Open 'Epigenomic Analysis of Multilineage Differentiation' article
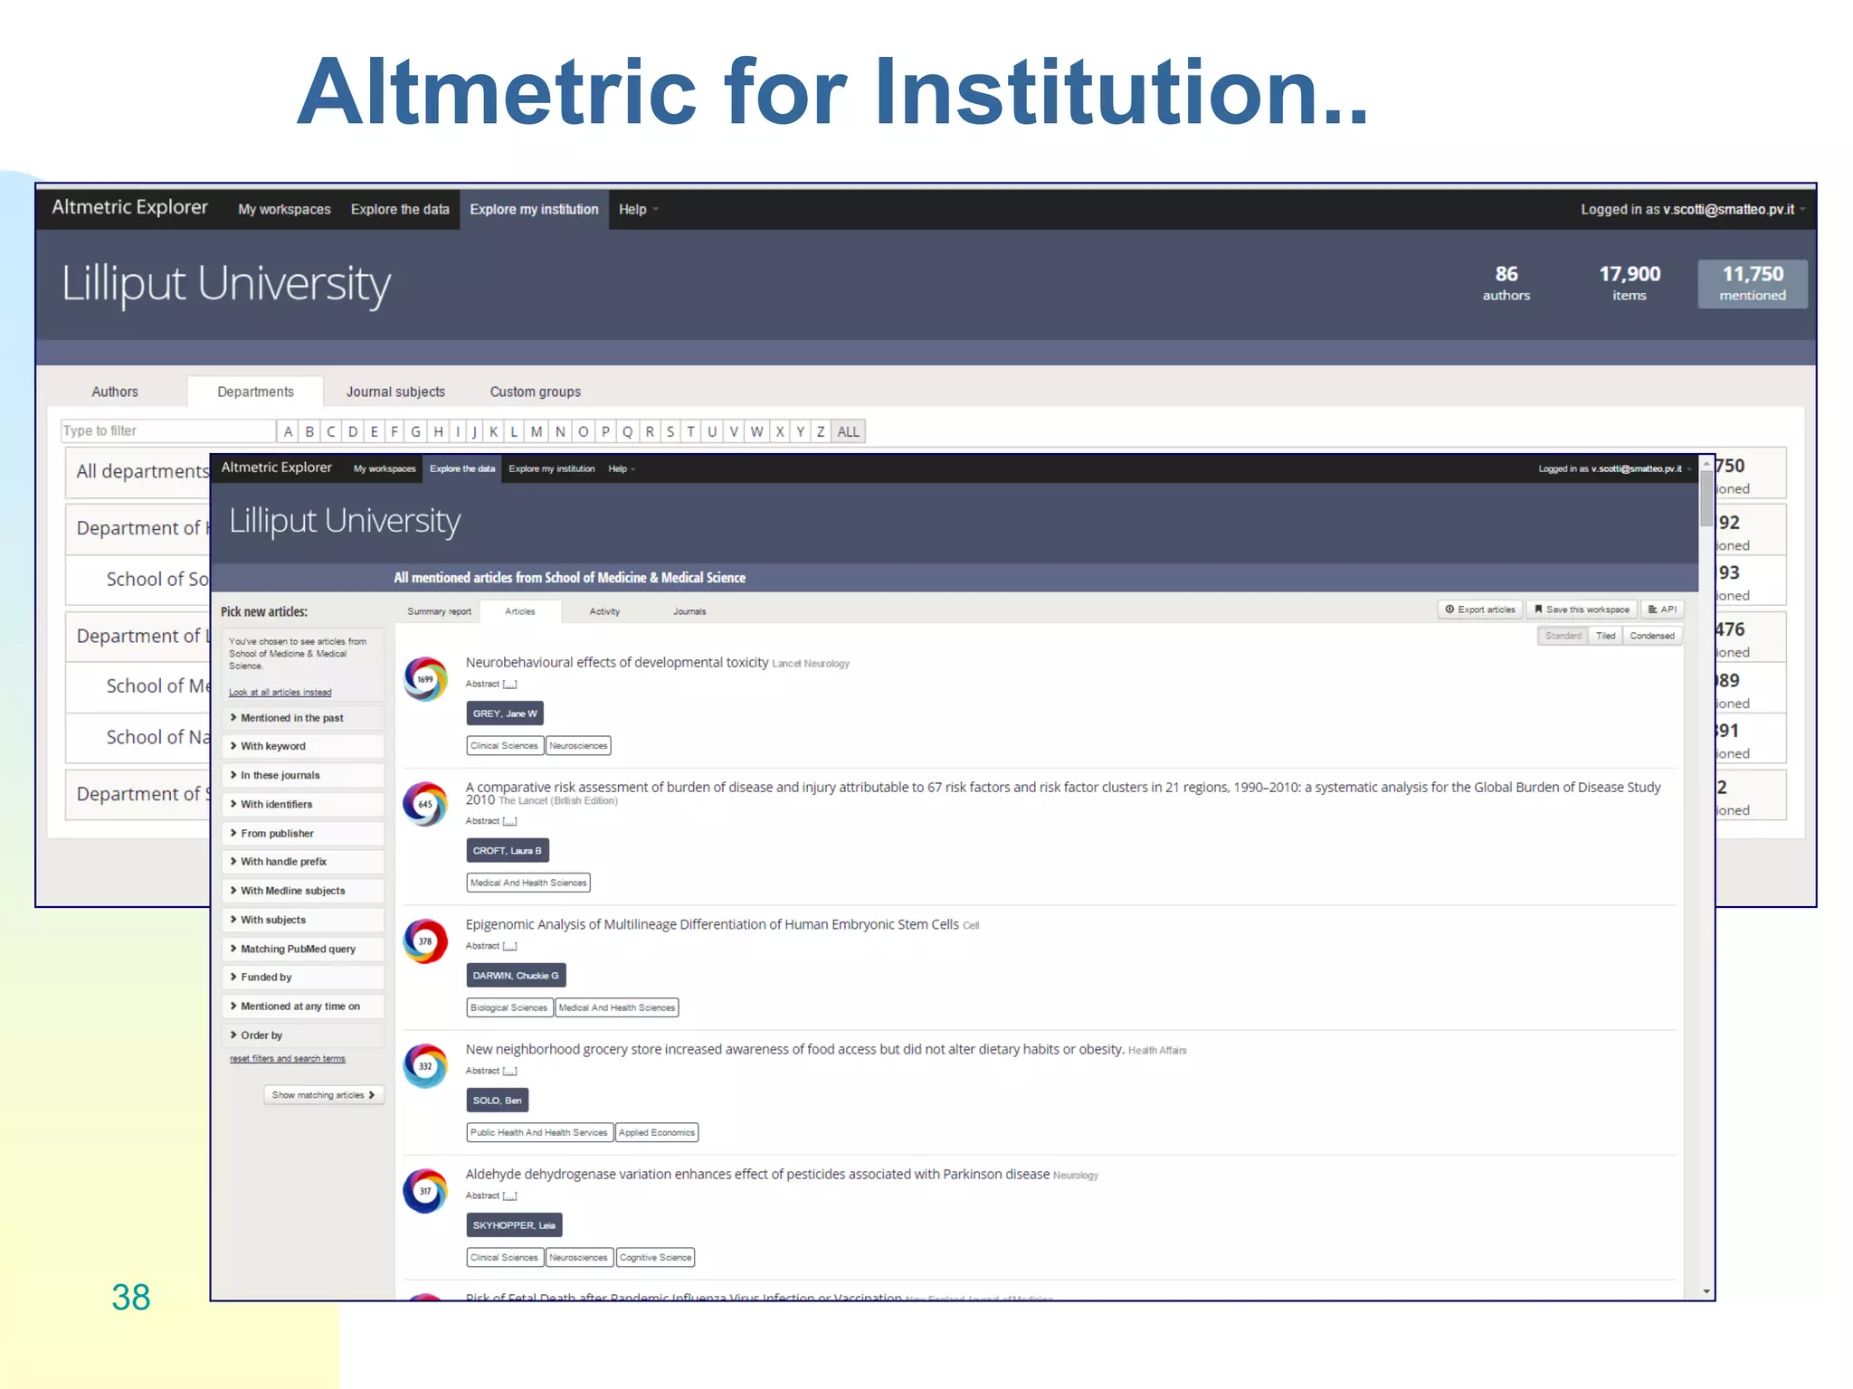Image resolution: width=1853 pixels, height=1389 pixels. (712, 924)
